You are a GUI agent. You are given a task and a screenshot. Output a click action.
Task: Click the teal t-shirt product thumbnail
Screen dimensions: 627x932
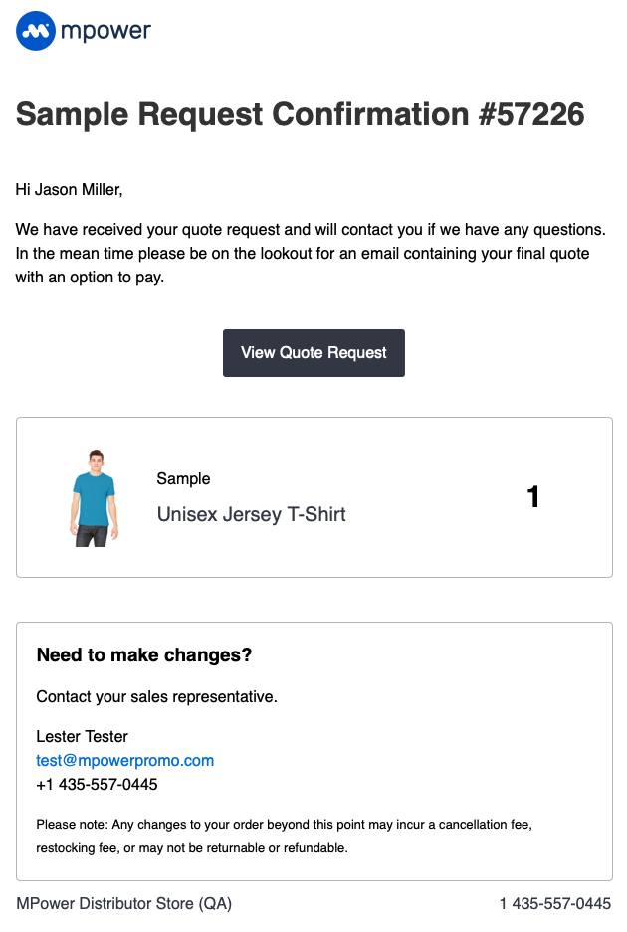tap(94, 498)
